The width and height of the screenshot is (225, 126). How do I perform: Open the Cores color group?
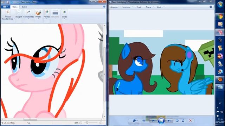click(x=64, y=16)
